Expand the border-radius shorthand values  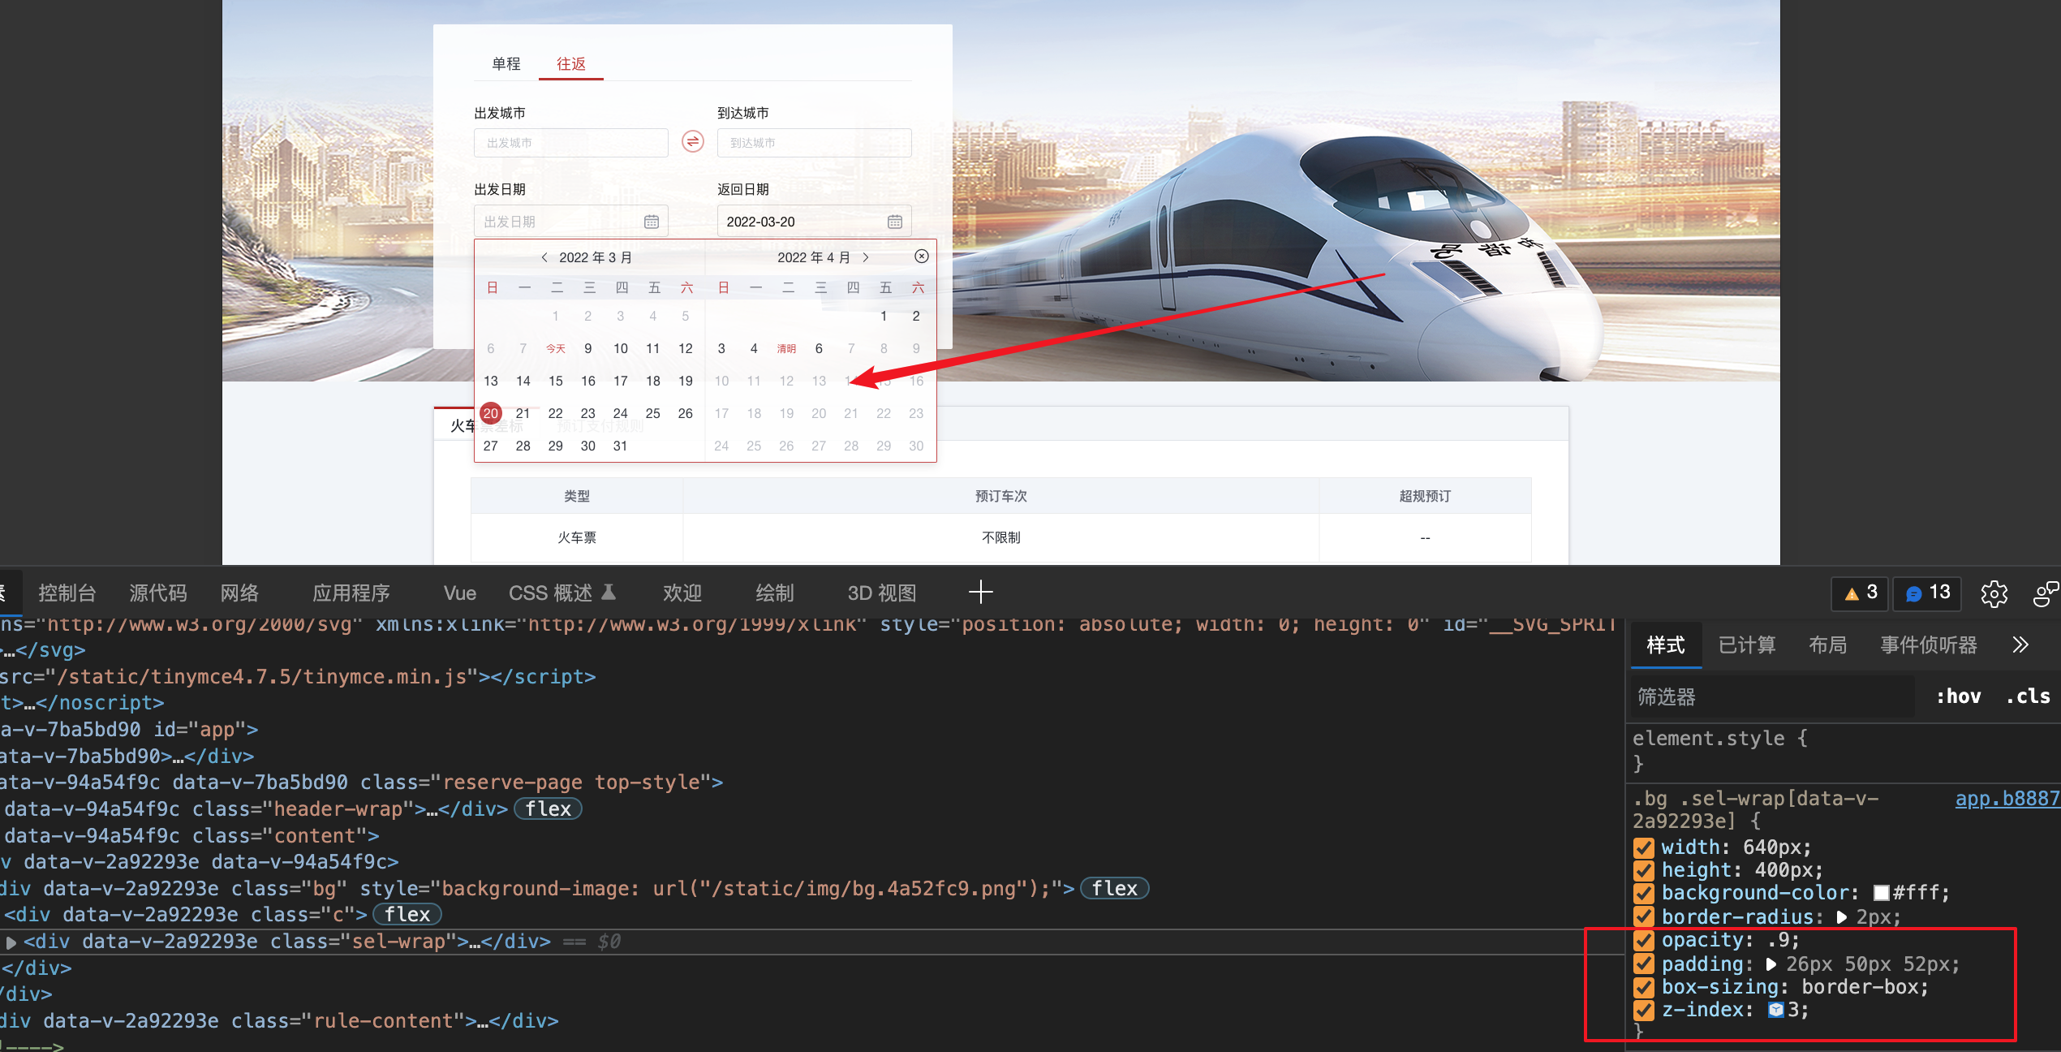[x=1841, y=917]
